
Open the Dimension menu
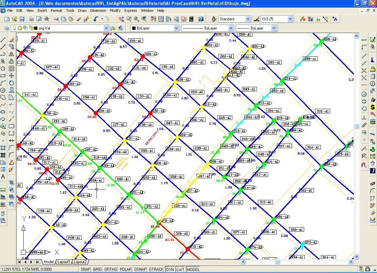[x=98, y=10]
